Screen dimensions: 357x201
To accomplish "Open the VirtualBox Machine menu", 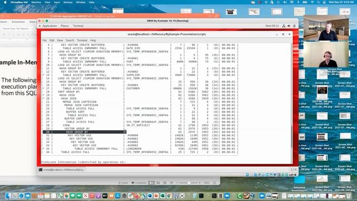I will [x=36, y=2].
